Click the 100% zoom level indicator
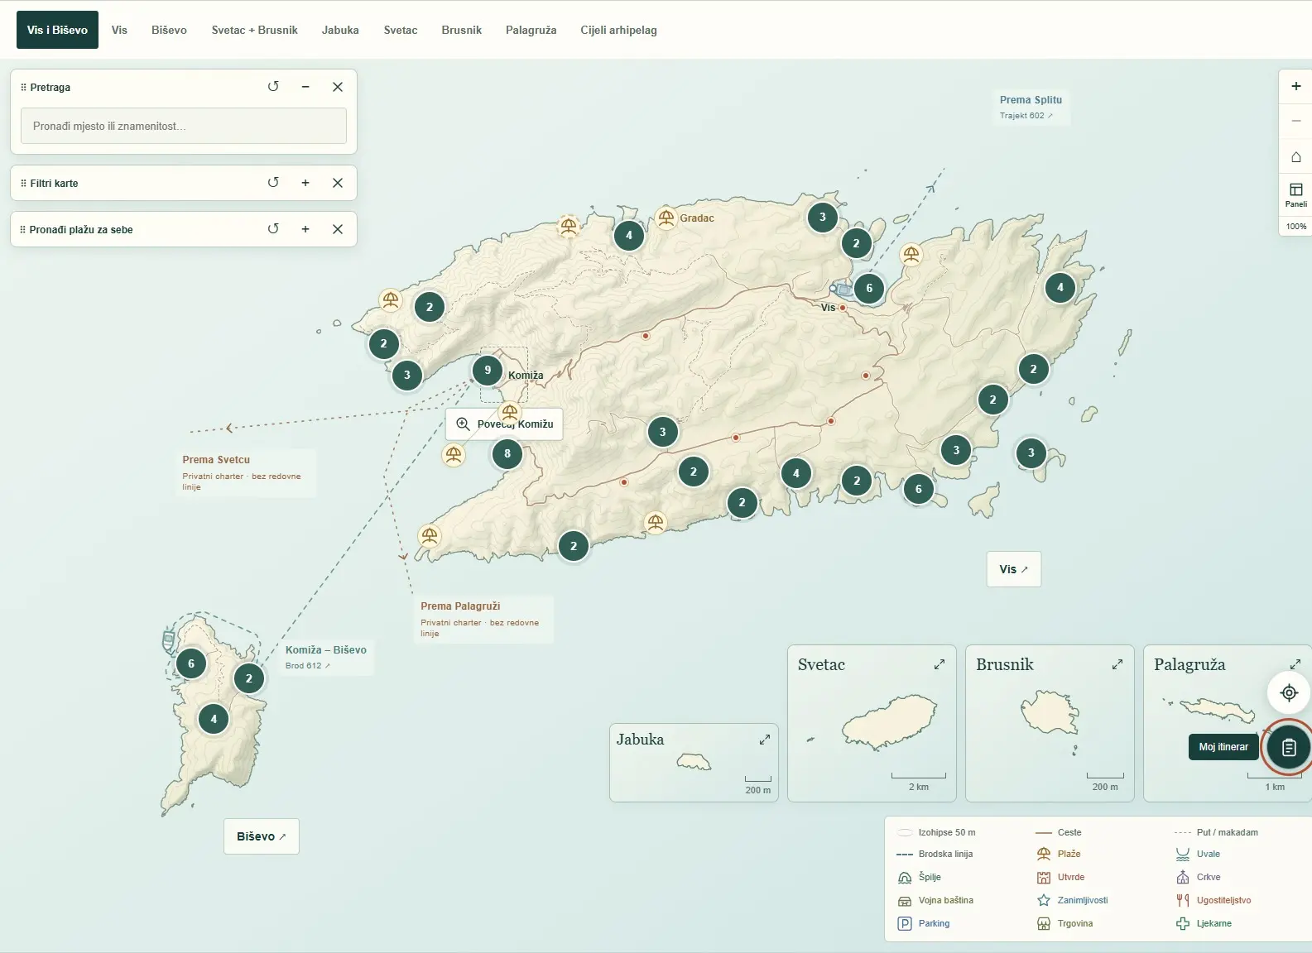This screenshot has width=1312, height=953. [x=1296, y=227]
